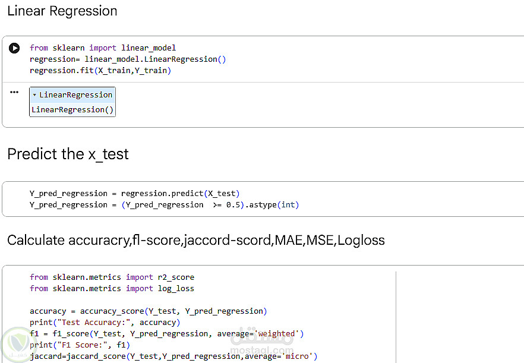Open the cell output options menu
This screenshot has width=524, height=363.
[x=14, y=92]
